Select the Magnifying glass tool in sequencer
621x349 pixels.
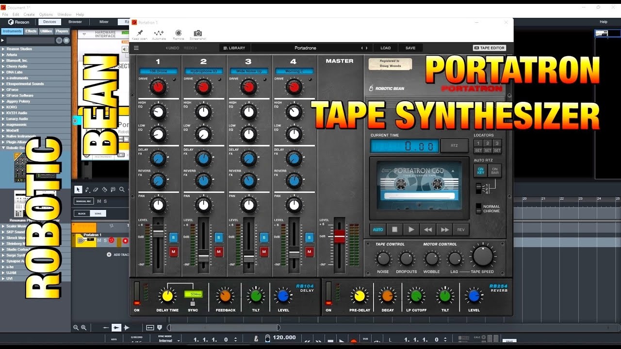point(122,190)
